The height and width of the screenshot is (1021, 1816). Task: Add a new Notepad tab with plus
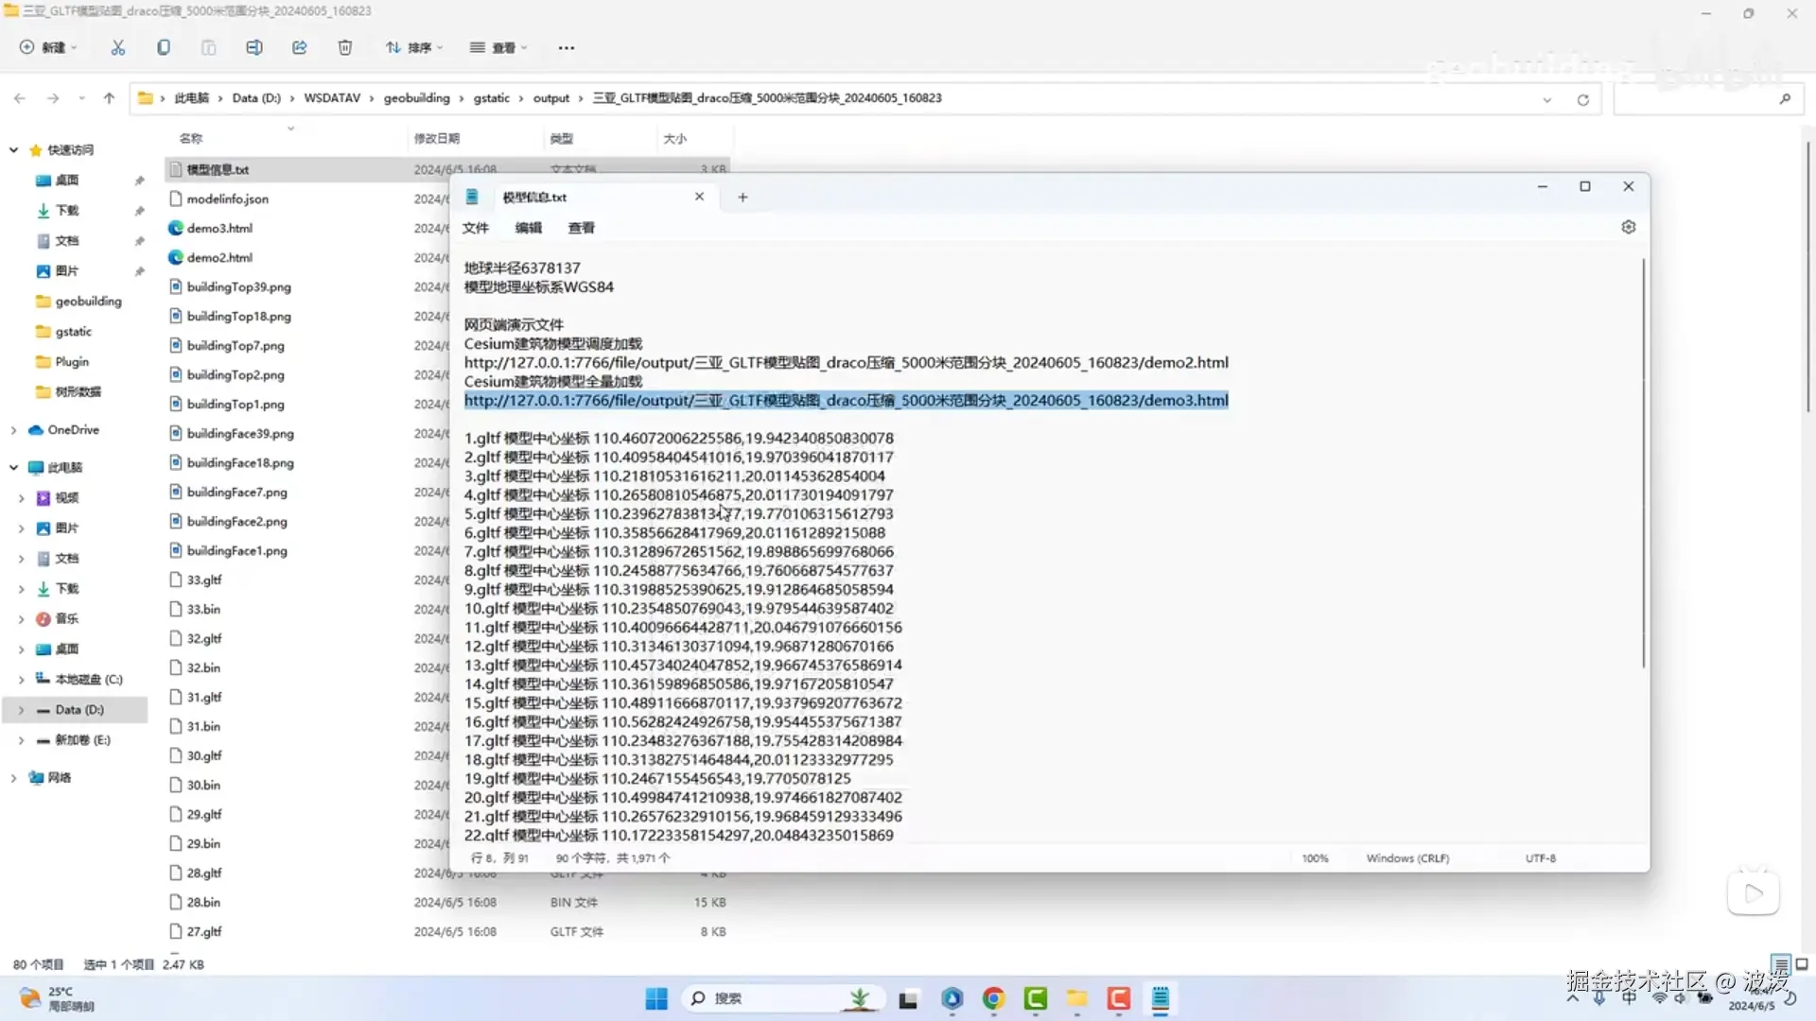[x=742, y=197]
